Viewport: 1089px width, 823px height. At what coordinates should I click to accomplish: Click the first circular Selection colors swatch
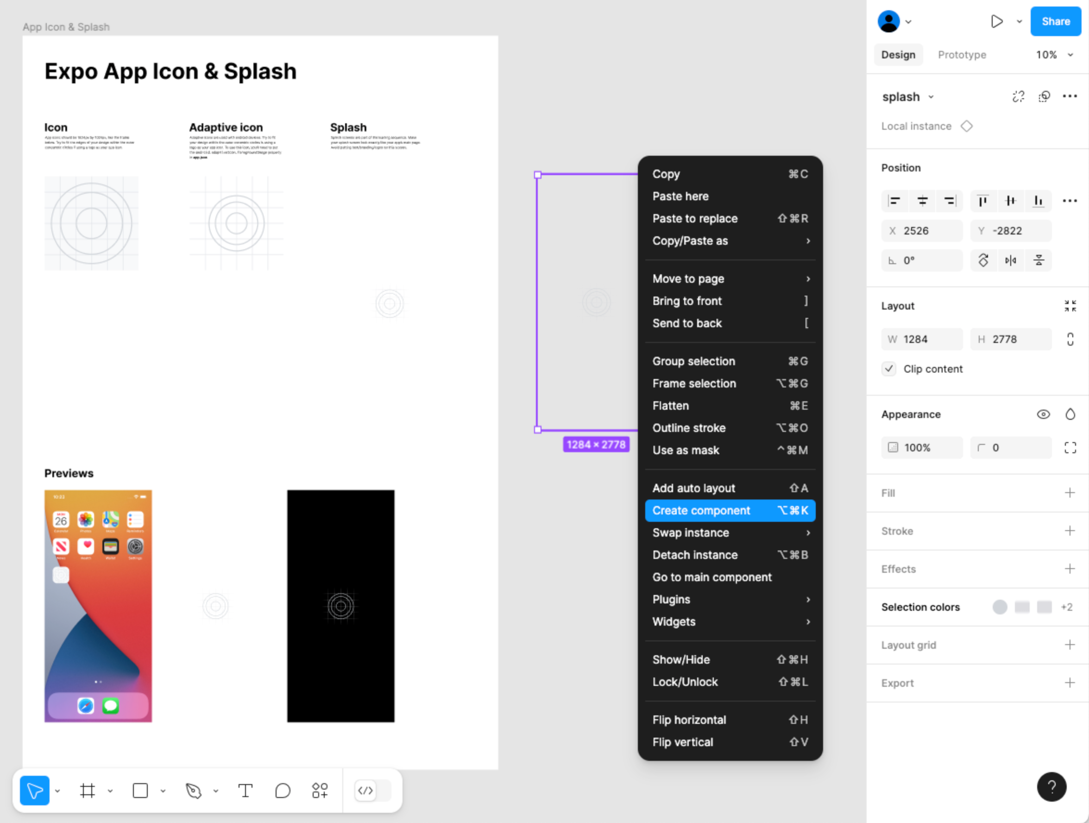pyautogui.click(x=1000, y=607)
